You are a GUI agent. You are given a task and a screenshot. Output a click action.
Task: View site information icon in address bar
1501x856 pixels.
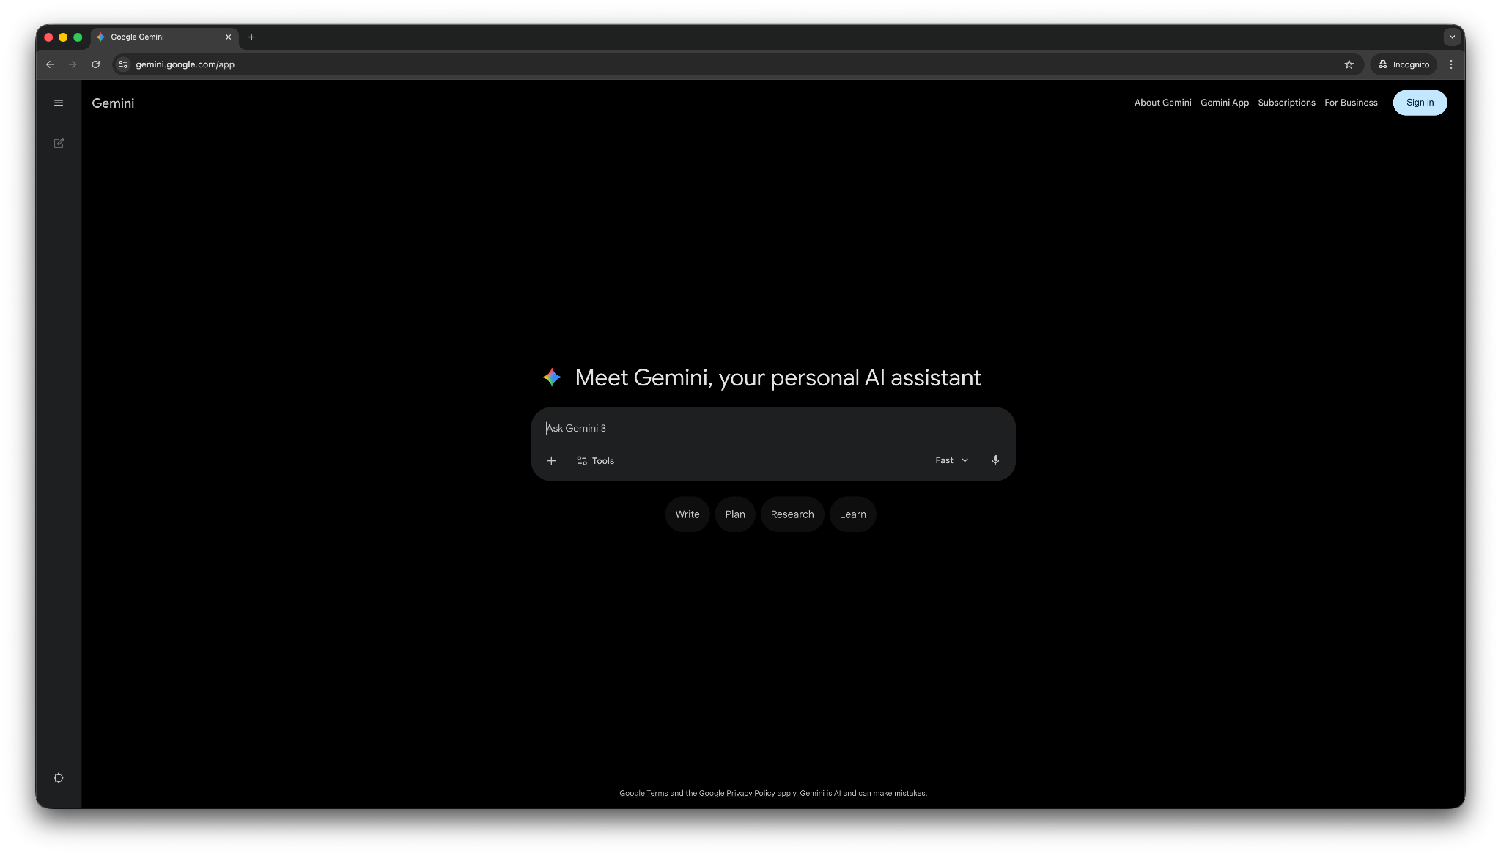(x=123, y=64)
